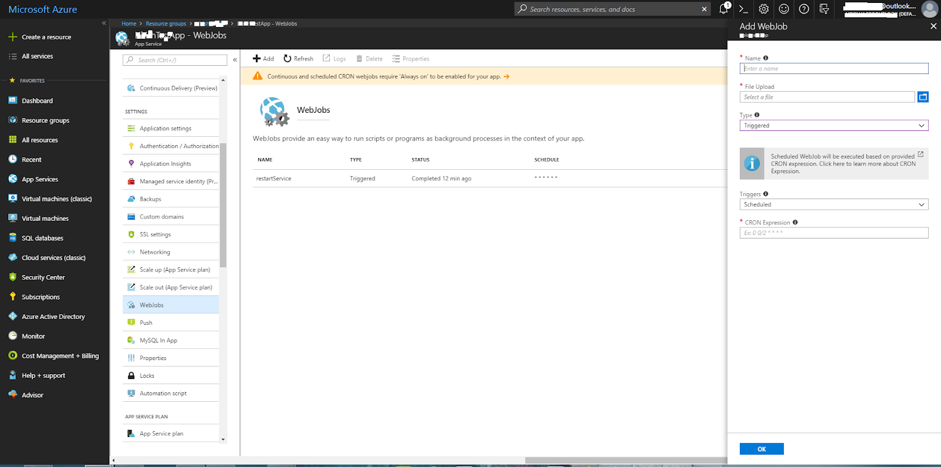Viewport: 941px width, 467px height.
Task: Select WebJobs menu item
Action: (171, 305)
